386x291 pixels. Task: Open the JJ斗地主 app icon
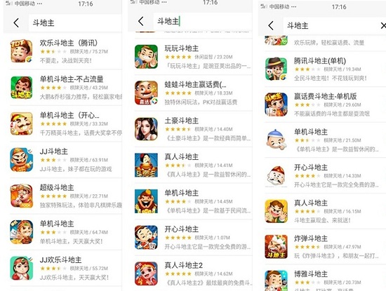22,160
